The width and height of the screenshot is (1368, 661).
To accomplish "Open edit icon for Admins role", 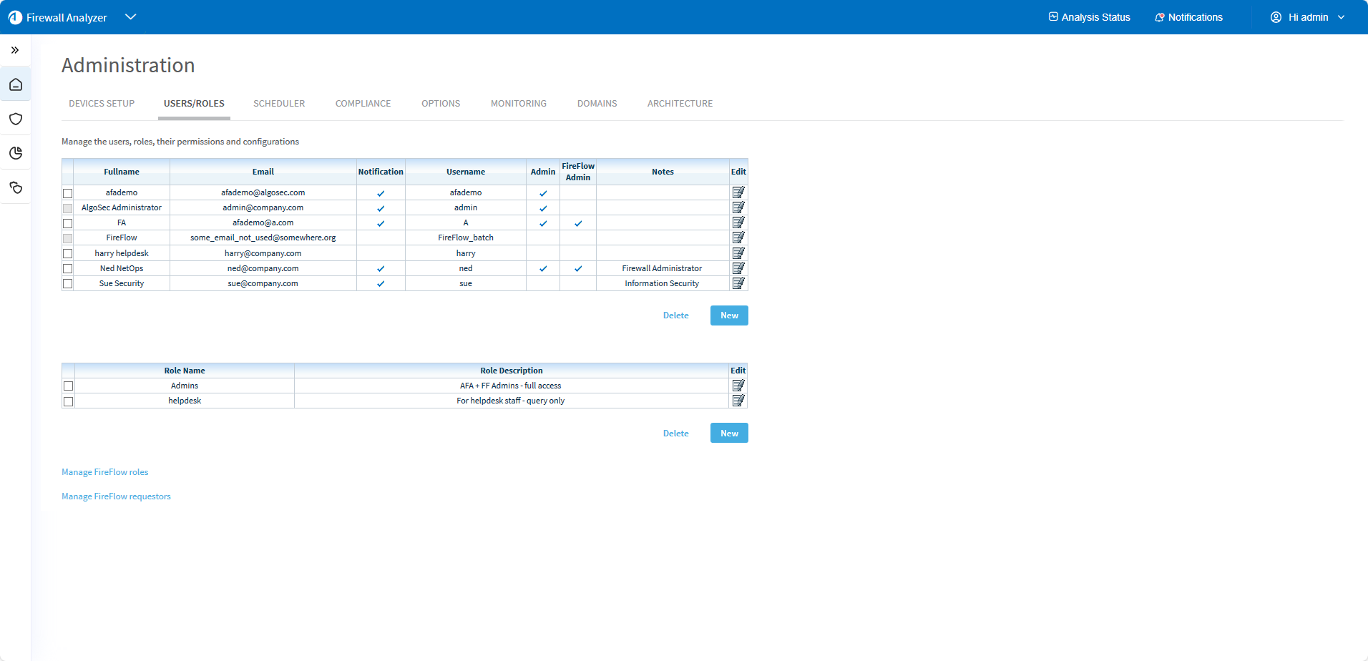I will pyautogui.click(x=738, y=386).
